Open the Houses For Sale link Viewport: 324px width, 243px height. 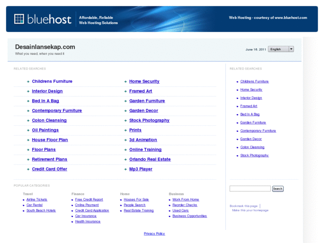coord(136,199)
